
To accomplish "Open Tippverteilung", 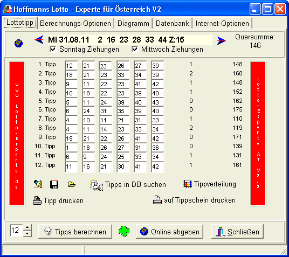I will 210,184.
